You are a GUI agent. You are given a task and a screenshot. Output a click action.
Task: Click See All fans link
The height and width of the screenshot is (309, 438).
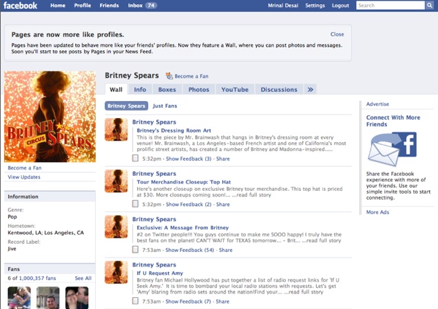pos(83,278)
